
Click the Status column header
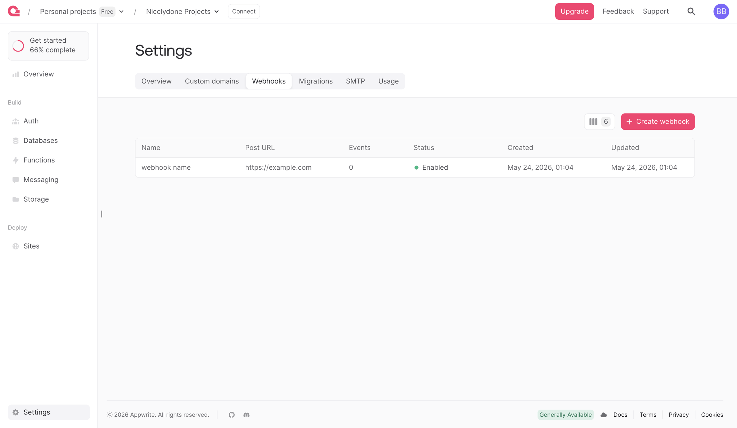424,148
